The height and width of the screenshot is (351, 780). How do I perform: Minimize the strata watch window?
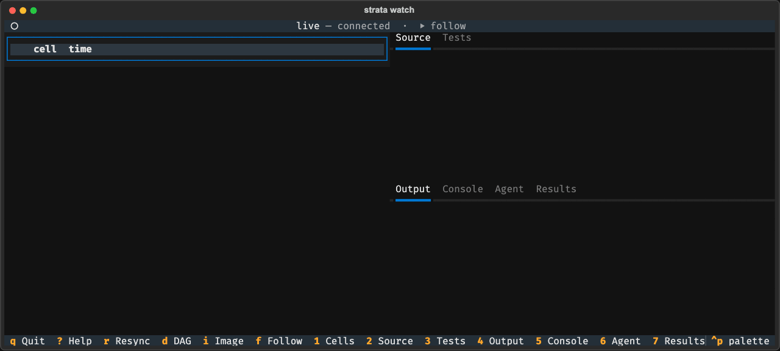pyautogui.click(x=23, y=10)
